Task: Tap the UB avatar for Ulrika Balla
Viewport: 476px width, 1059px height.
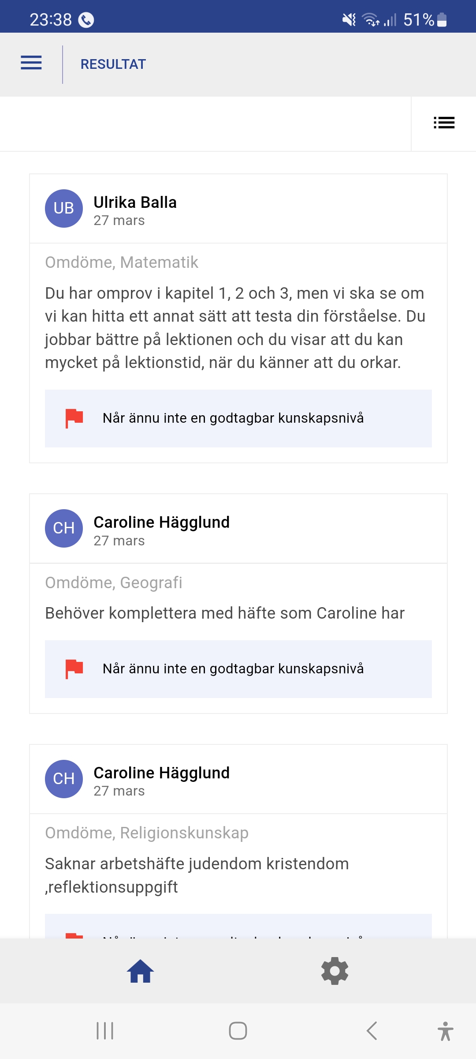Action: 64,208
